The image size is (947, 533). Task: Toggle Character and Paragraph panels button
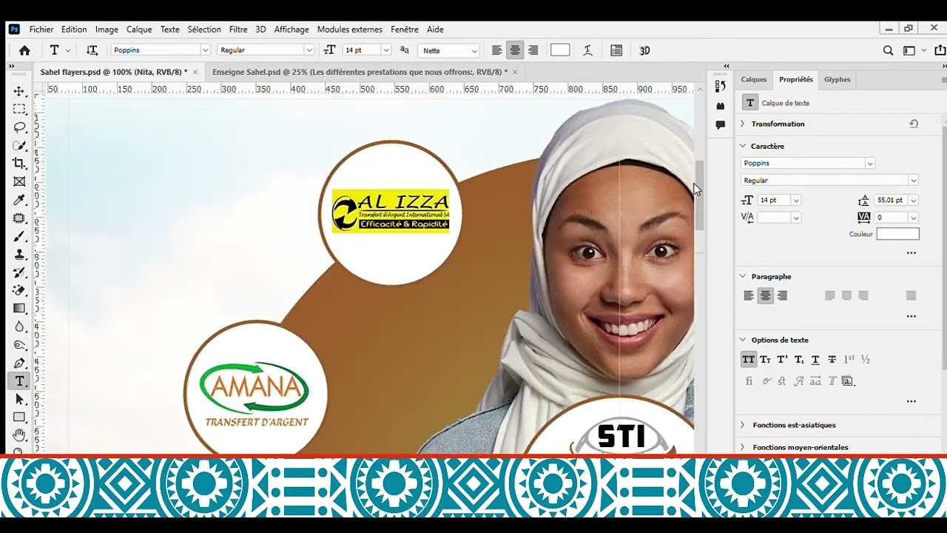tap(616, 50)
